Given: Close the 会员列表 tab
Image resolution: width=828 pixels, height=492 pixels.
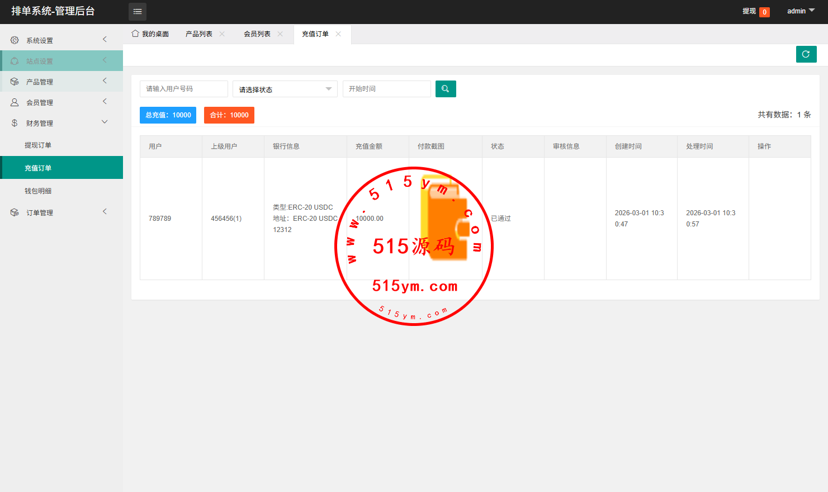Looking at the screenshot, I should point(280,34).
